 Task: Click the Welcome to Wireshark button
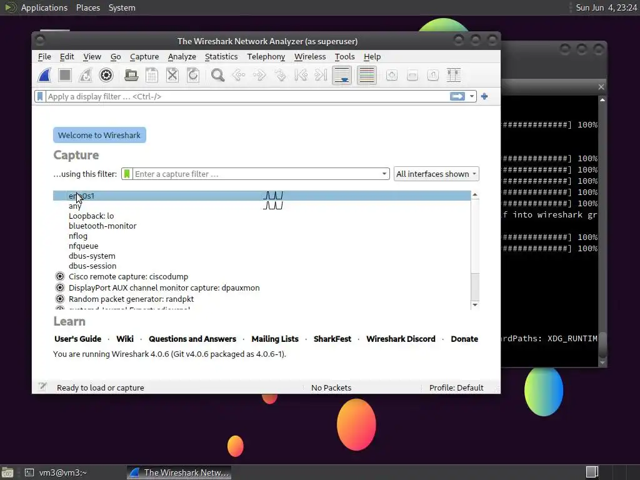(x=99, y=135)
